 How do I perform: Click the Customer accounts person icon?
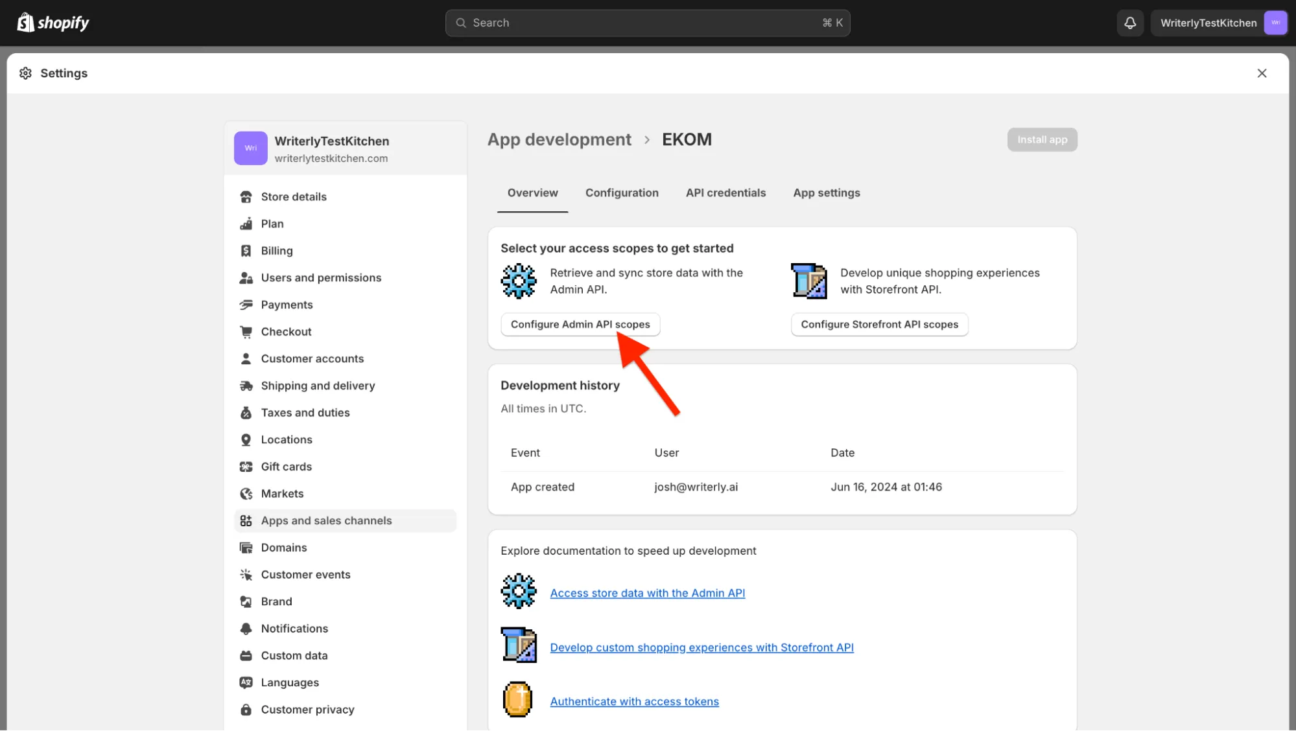click(246, 359)
